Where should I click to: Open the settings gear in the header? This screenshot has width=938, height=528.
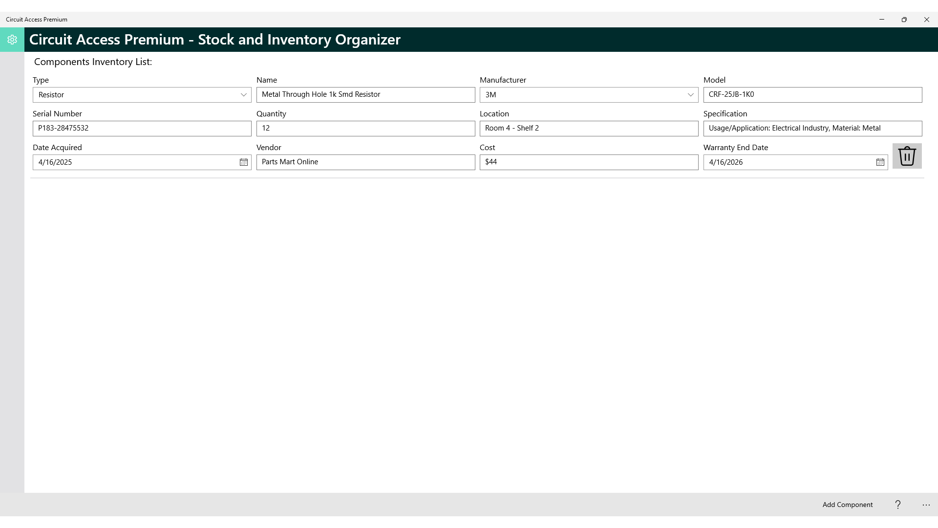(12, 40)
